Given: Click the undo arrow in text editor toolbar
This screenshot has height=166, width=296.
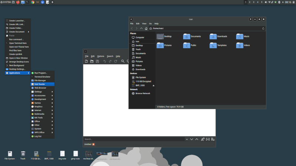Looking at the screenshot, I should [105, 61].
